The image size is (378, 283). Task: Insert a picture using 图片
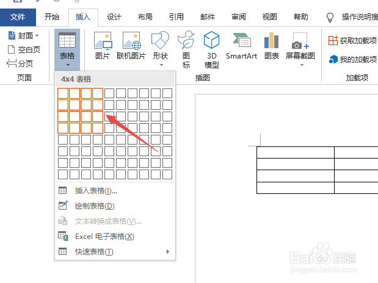click(x=103, y=46)
